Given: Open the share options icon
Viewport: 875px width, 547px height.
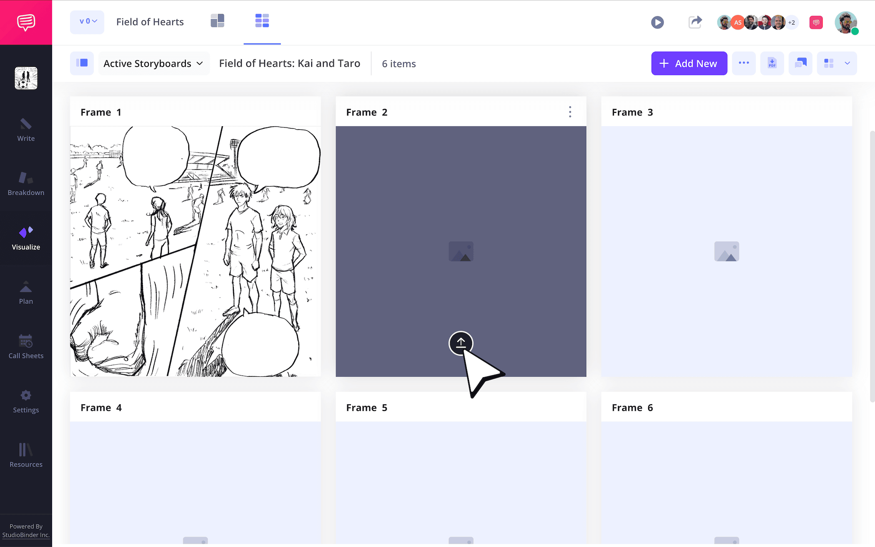Looking at the screenshot, I should click(695, 22).
